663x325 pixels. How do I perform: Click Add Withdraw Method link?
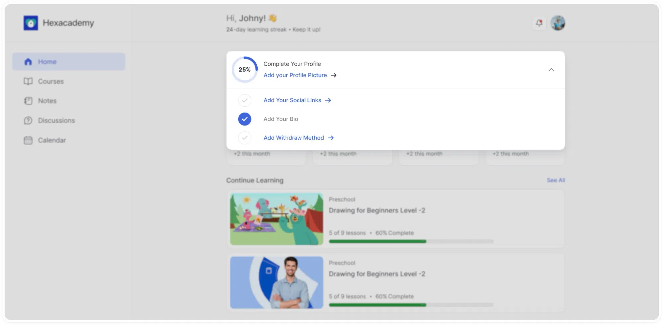(294, 138)
